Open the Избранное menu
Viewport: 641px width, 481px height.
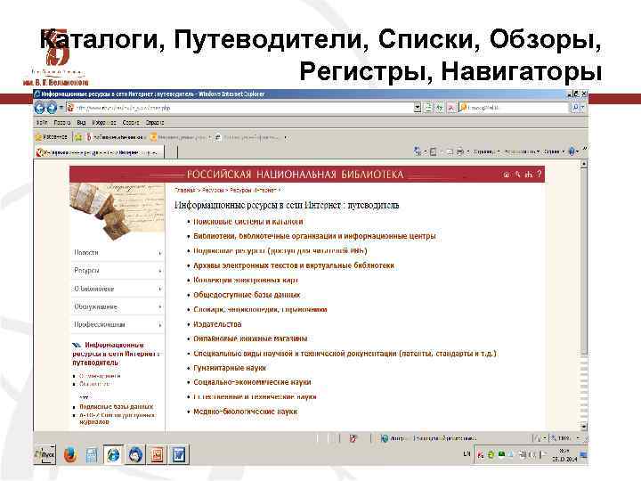click(x=104, y=122)
